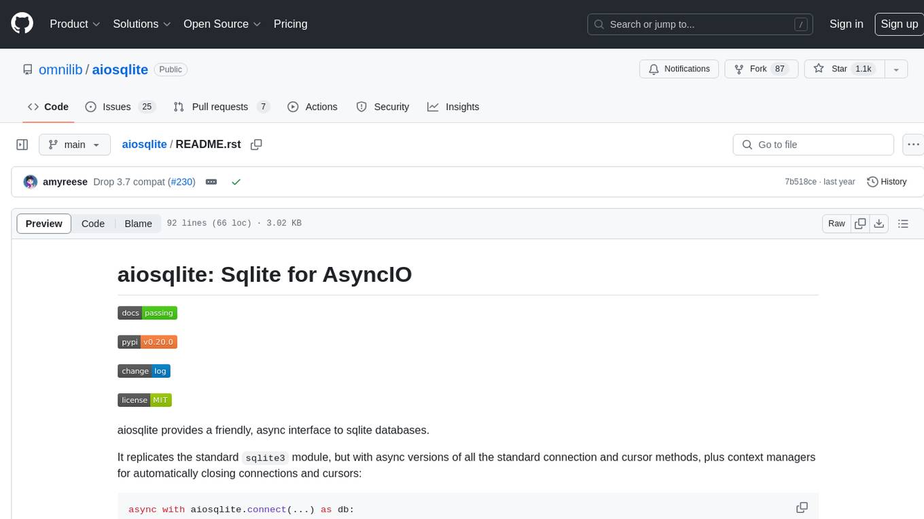Open pull request #230 link
This screenshot has width=924, height=519.
[182, 182]
